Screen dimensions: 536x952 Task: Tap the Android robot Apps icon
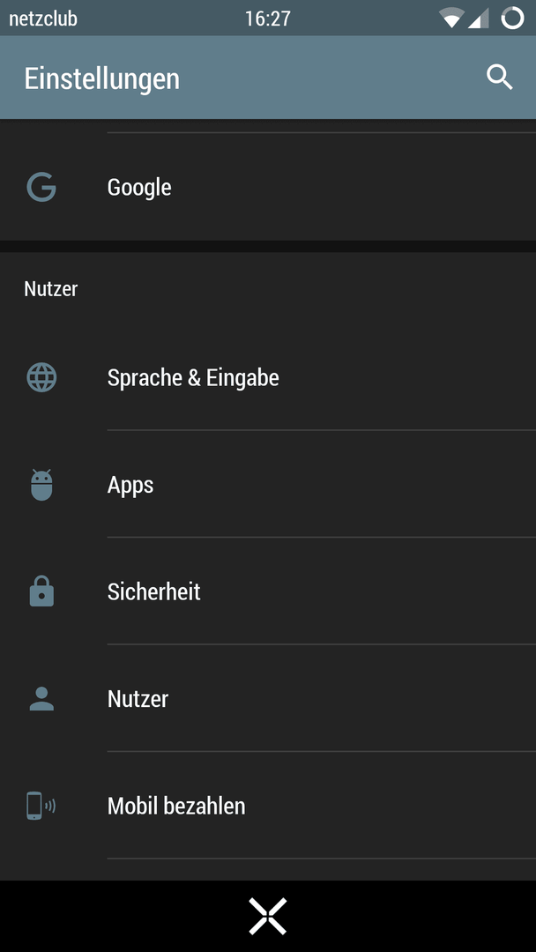pos(41,485)
